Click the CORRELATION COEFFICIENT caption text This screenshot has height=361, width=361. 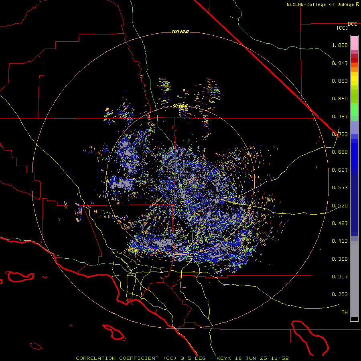[117, 358]
